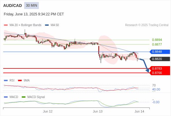Click the 9MA legend swatch
171x116 pixels.
[20, 81]
